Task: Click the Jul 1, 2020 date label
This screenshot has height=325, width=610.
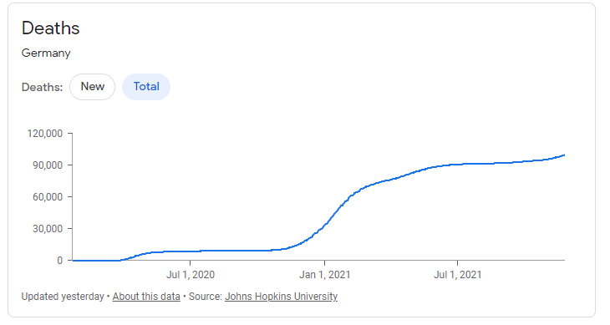Action: [x=191, y=275]
